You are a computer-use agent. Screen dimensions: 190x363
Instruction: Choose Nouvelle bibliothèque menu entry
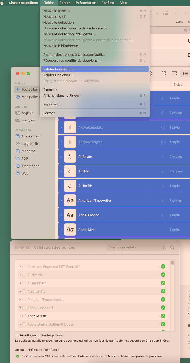pyautogui.click(x=95, y=46)
